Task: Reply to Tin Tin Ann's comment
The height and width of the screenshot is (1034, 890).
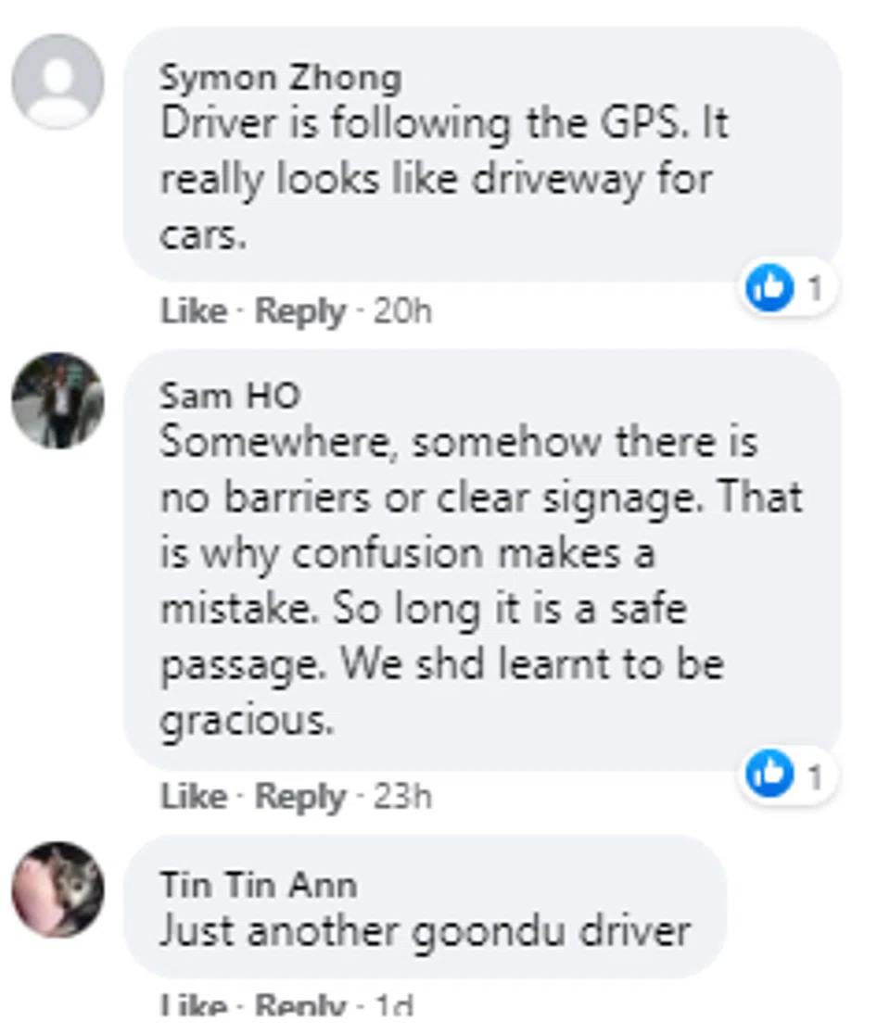Action: 299,1006
